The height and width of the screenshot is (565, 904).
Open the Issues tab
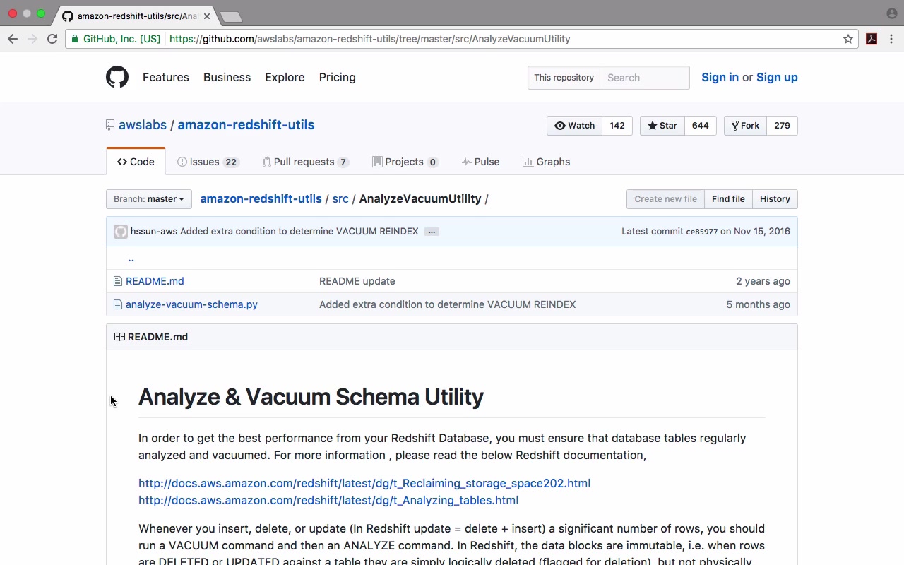(x=208, y=162)
